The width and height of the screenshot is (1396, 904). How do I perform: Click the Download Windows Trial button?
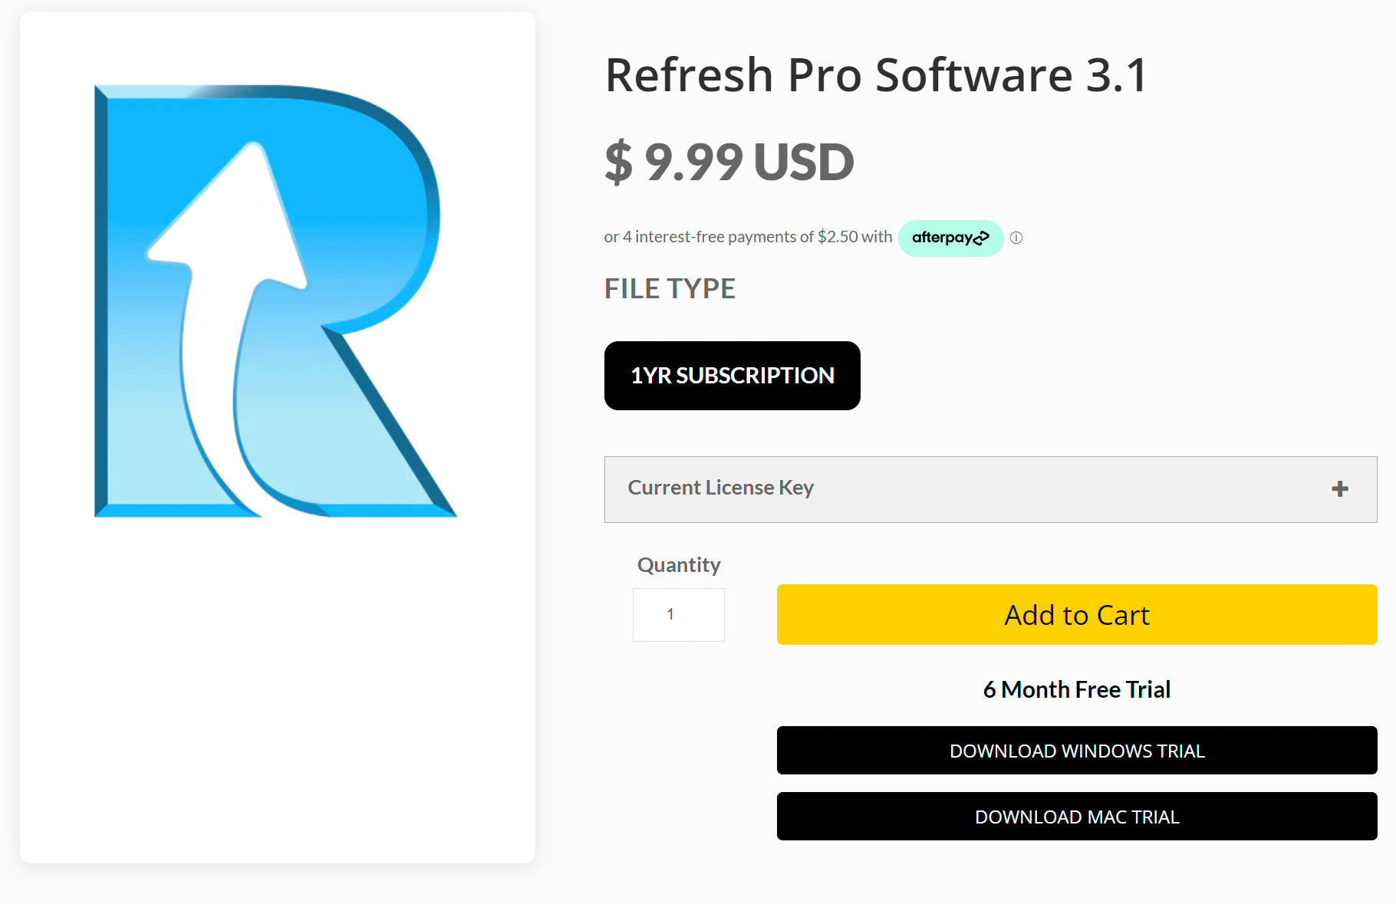point(1076,751)
